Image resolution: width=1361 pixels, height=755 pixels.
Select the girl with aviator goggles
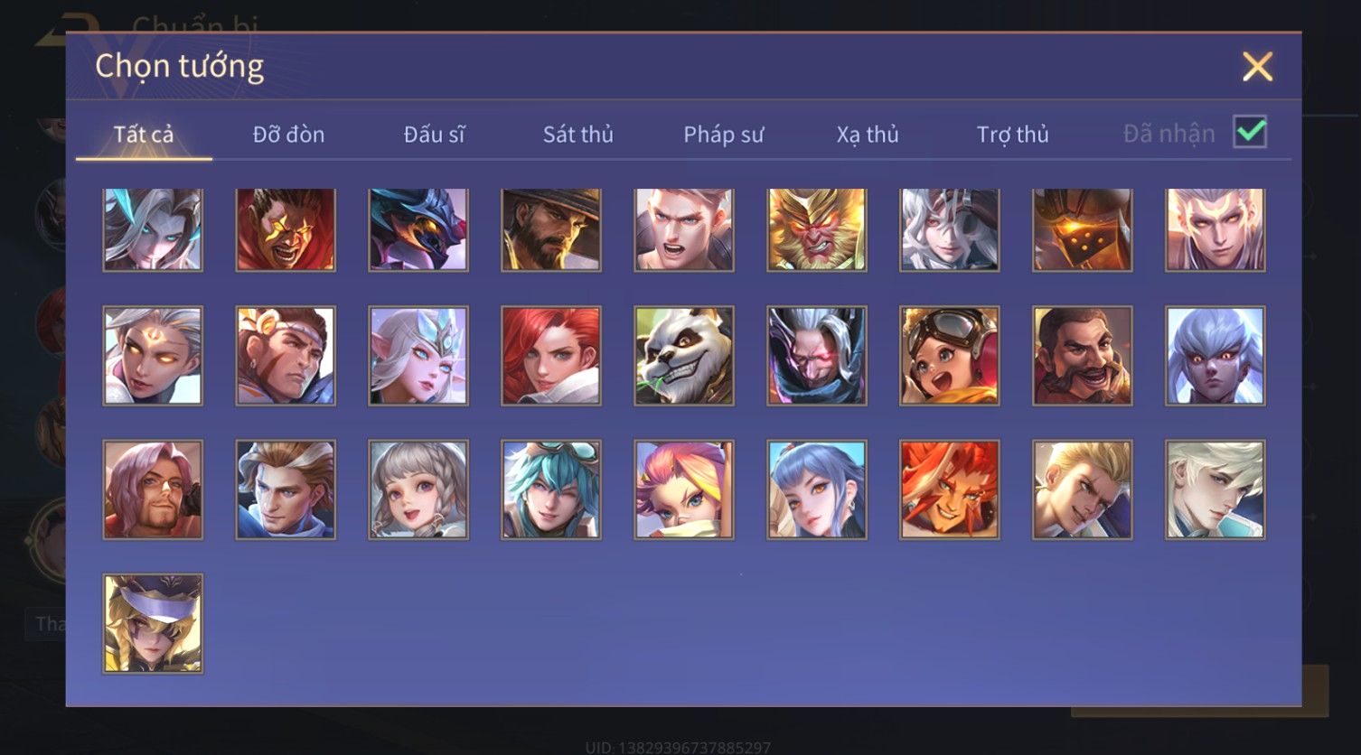click(950, 356)
